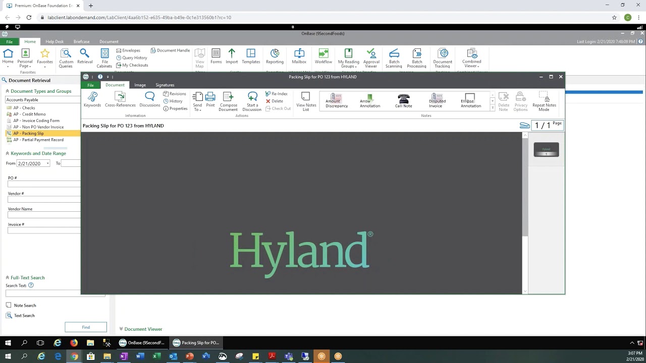The width and height of the screenshot is (646, 363).
Task: Select AP - Checks document type
Action: [x=24, y=108]
